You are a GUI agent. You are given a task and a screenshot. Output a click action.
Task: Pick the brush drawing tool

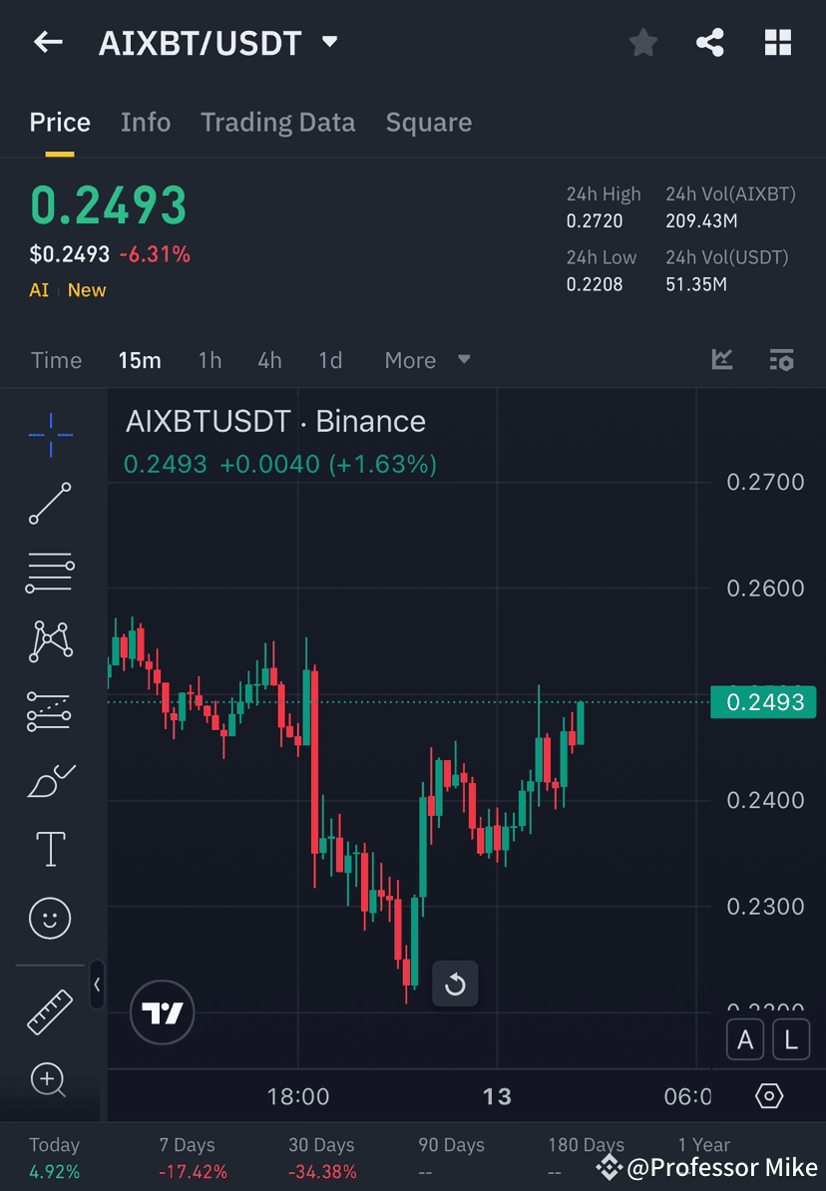coord(48,780)
